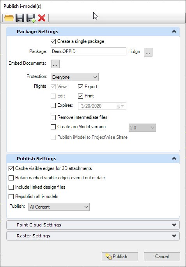Open Embed Documents ellipsis button
The height and width of the screenshot is (267, 186).
(x=55, y=64)
